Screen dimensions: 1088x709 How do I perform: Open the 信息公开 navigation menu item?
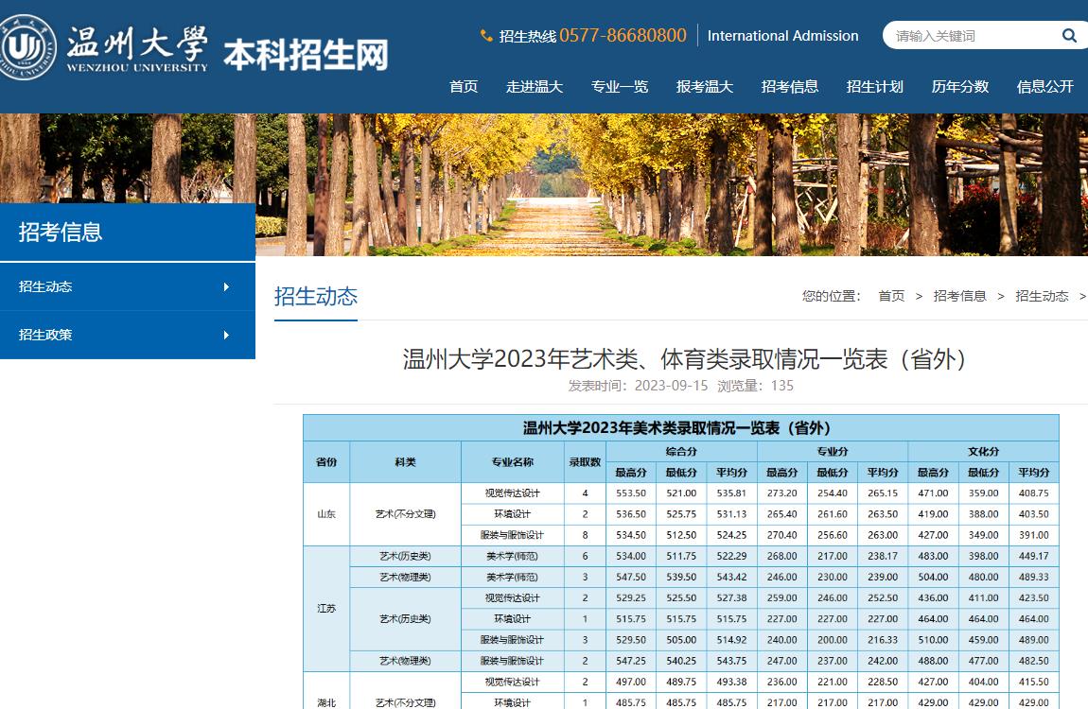(1045, 87)
